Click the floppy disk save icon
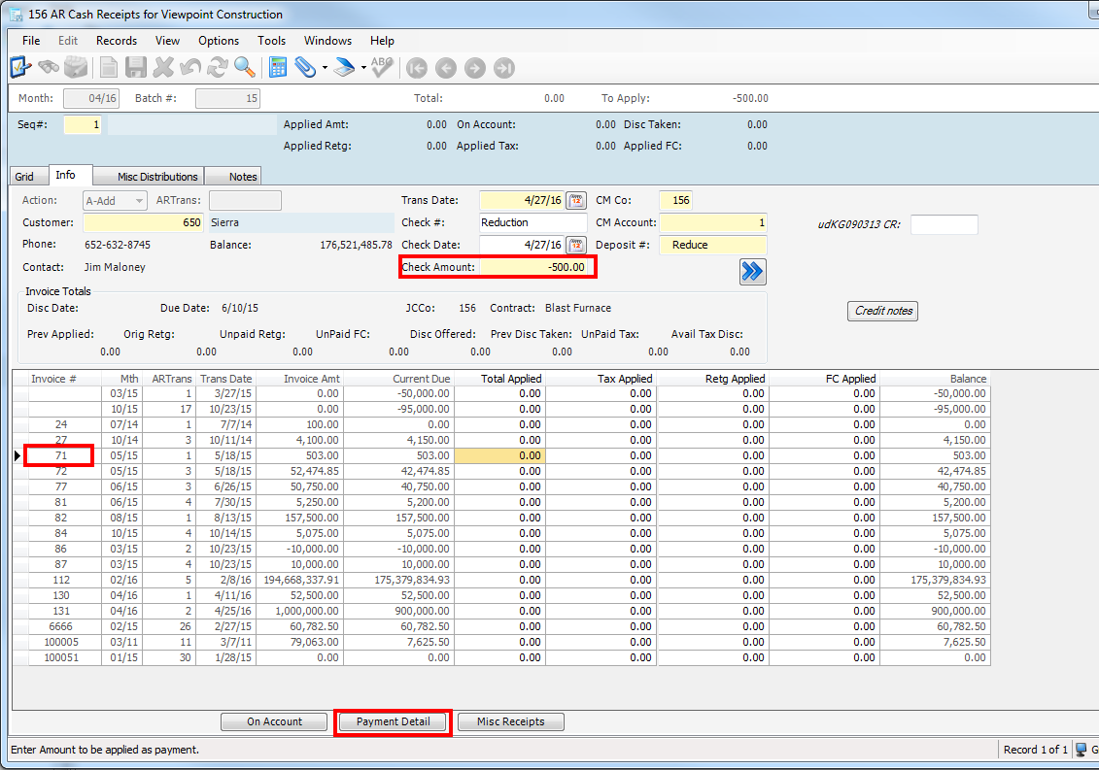1099x770 pixels. [x=136, y=67]
